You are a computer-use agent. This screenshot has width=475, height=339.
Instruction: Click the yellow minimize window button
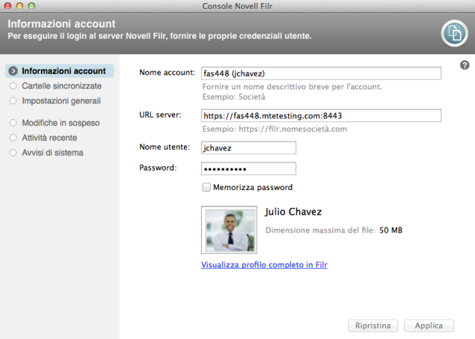(19, 6)
